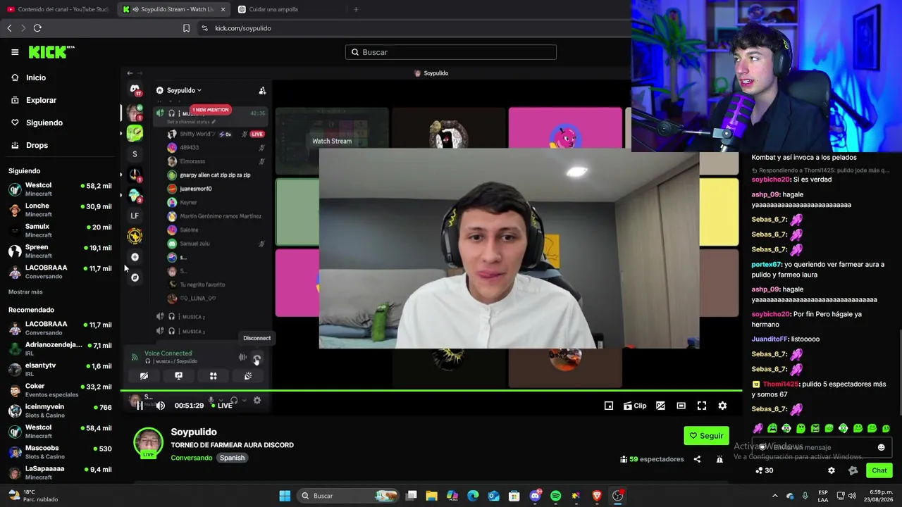902x507 pixels.
Task: Open Soypulido's channel avatar
Action: point(148,443)
